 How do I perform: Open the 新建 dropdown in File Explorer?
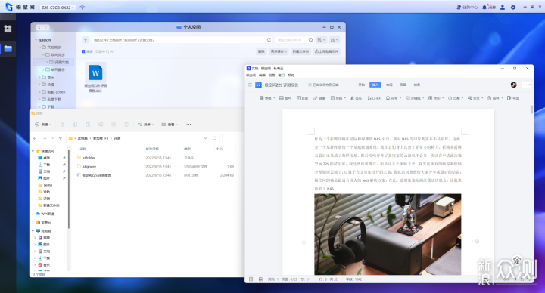click(x=43, y=125)
